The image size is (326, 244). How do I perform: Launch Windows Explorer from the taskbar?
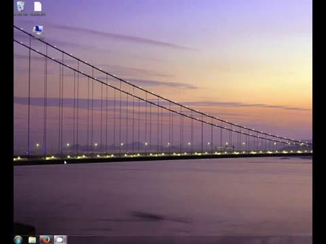pyautogui.click(x=32, y=240)
